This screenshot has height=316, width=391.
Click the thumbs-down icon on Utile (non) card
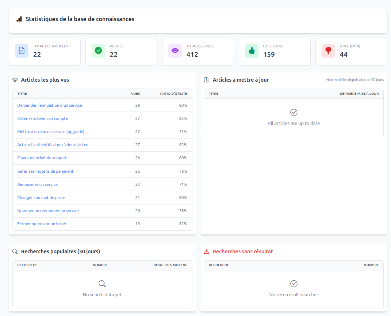pyautogui.click(x=328, y=51)
